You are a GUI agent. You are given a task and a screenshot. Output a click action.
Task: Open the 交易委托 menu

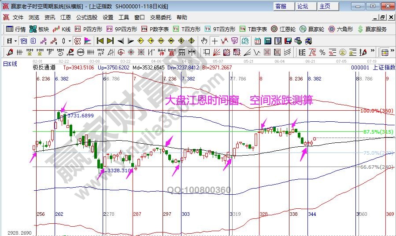[x=160, y=18]
